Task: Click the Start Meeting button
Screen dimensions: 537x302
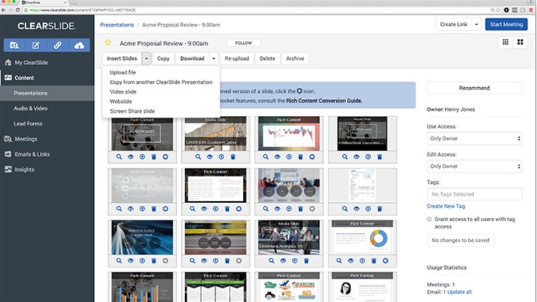Action: point(506,25)
